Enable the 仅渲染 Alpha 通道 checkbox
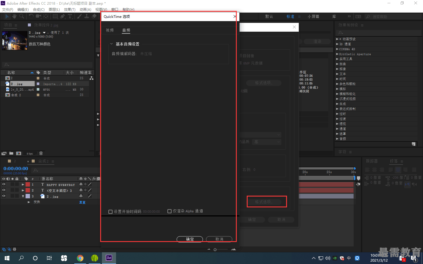This screenshot has height=264, width=423. (169, 211)
